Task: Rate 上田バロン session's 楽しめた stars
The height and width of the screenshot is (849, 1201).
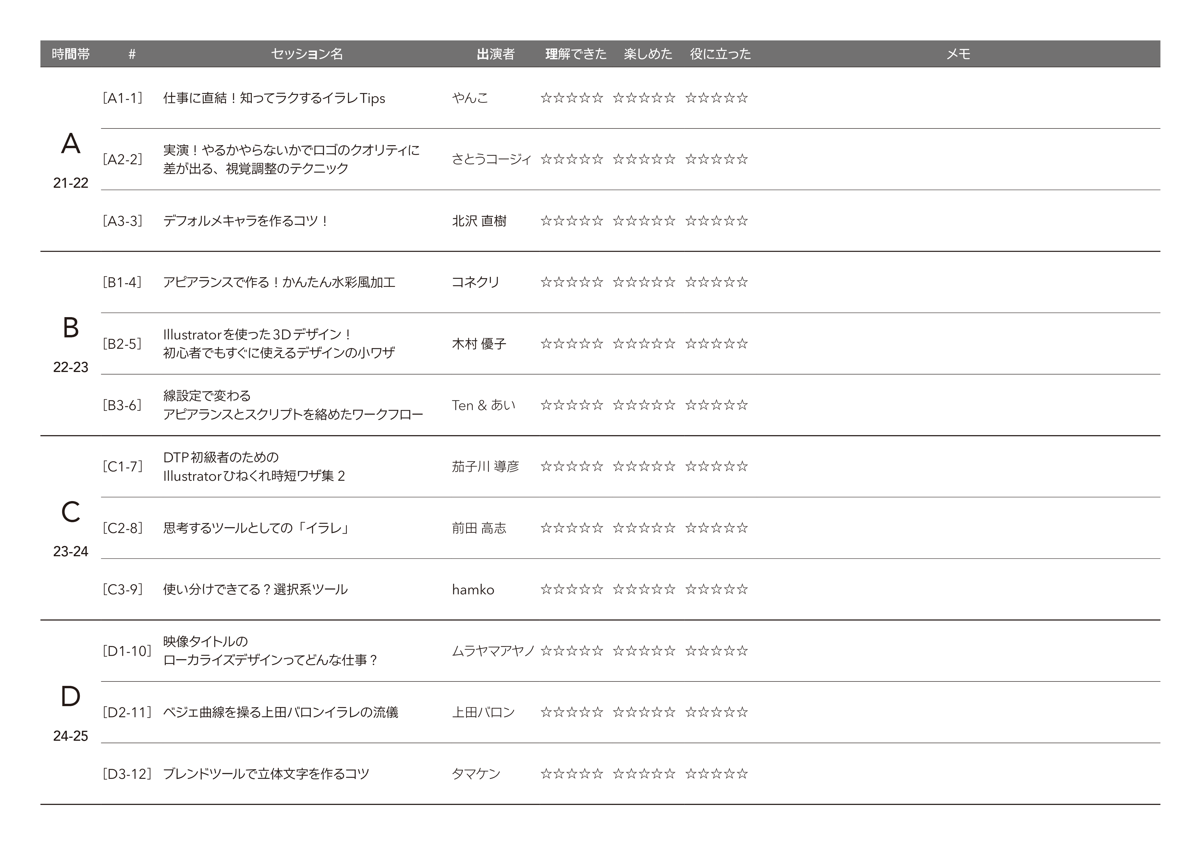Action: click(644, 712)
